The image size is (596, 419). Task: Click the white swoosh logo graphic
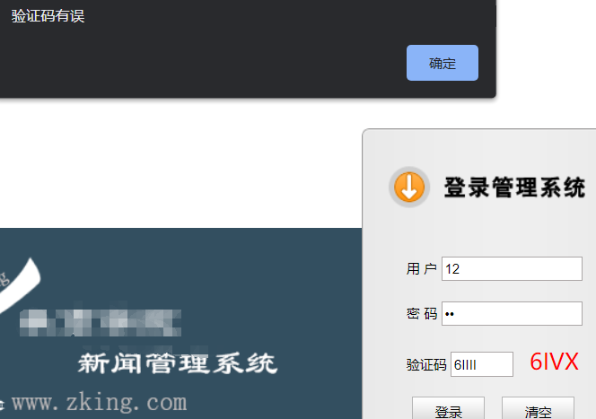point(20,285)
